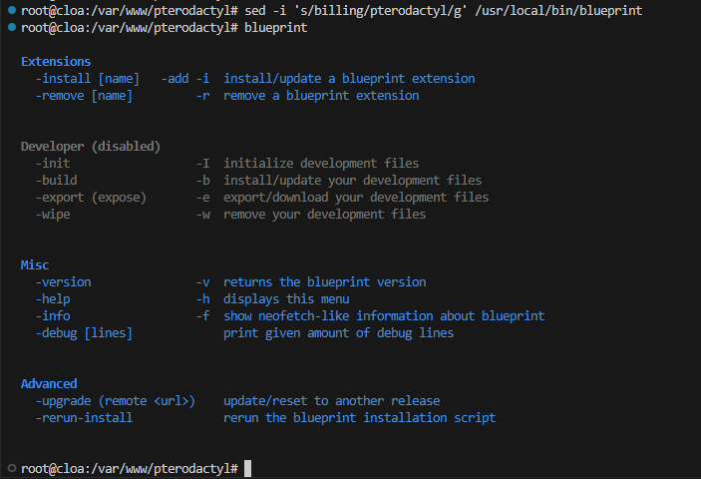
Task: Click the 'Misc' section heading
Action: [x=35, y=265]
